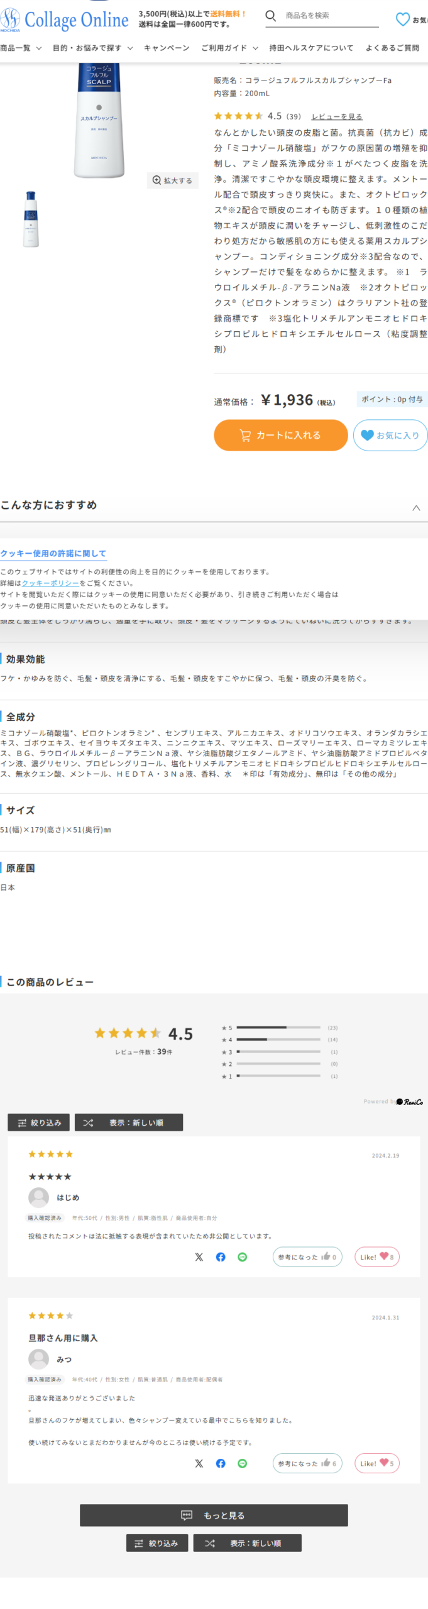428x1609 pixels.
Task: Open 表示:新しい順 sort dropdown above reviews
Action: 129,1123
